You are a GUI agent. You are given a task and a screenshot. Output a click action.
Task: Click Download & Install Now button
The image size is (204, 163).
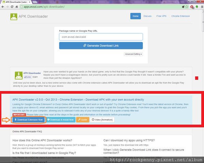61,120
